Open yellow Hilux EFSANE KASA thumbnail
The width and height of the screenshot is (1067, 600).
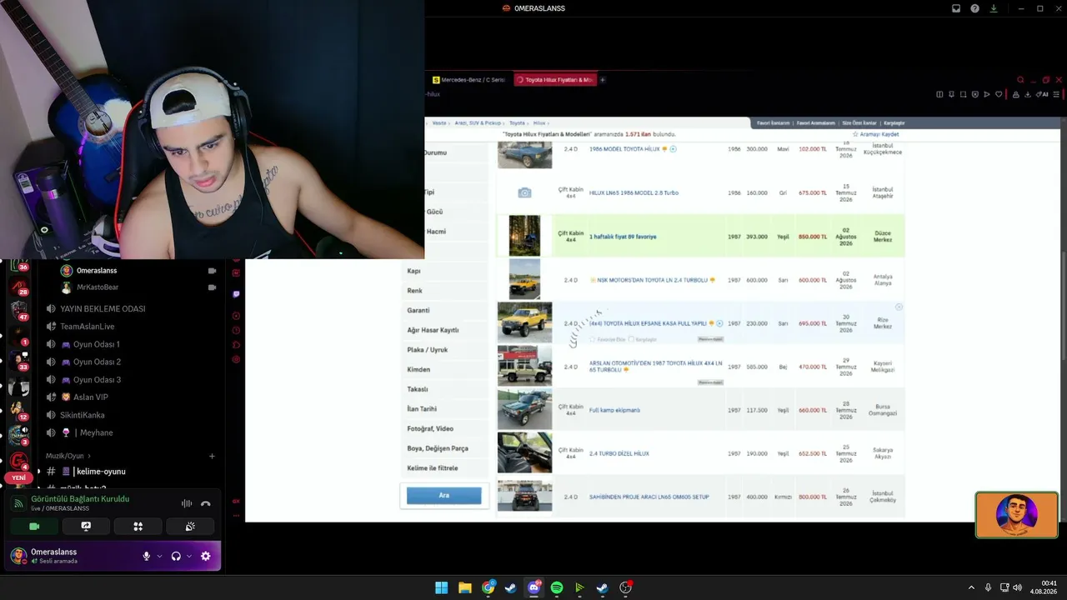[524, 322]
